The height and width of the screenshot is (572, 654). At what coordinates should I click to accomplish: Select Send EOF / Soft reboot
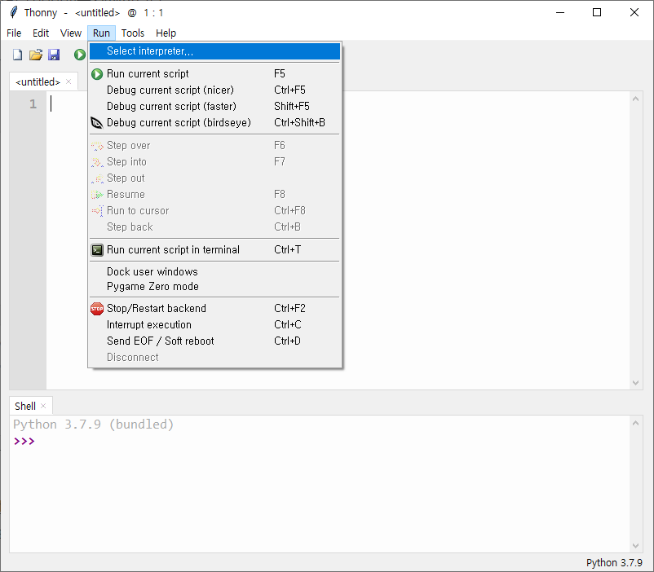point(214,341)
